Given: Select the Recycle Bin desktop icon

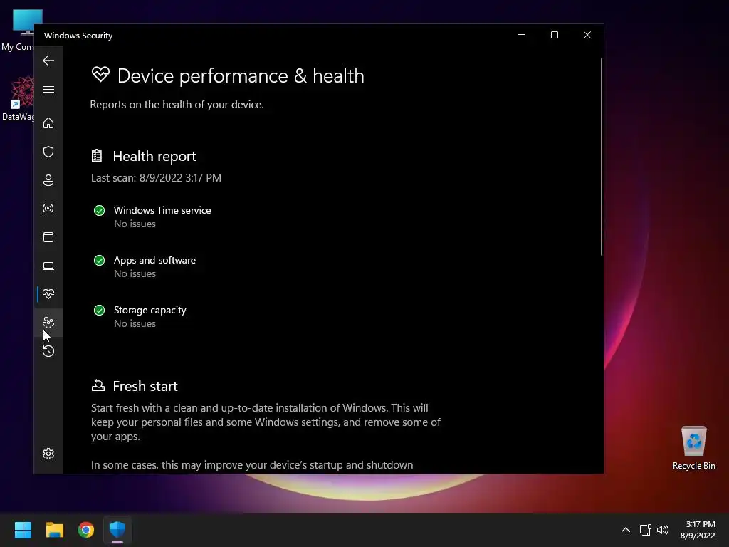Looking at the screenshot, I should pos(693,448).
